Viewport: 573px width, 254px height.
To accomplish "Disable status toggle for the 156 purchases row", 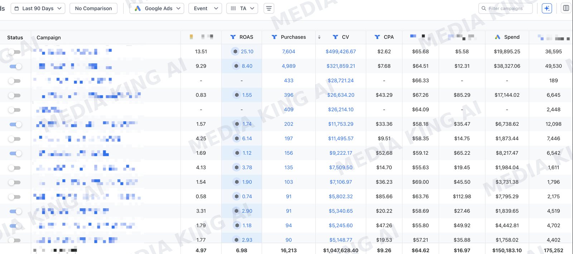I will click(16, 153).
